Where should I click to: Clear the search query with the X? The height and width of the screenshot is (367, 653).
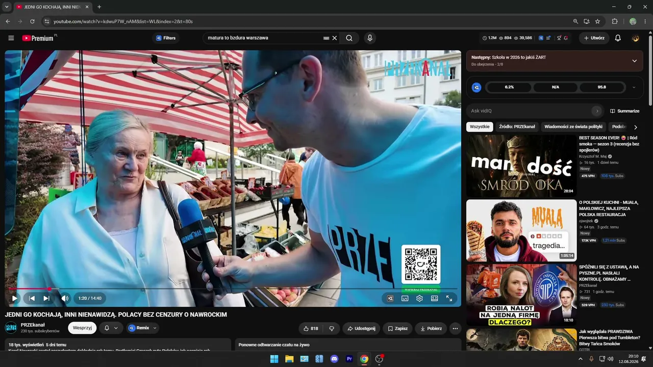coord(335,38)
